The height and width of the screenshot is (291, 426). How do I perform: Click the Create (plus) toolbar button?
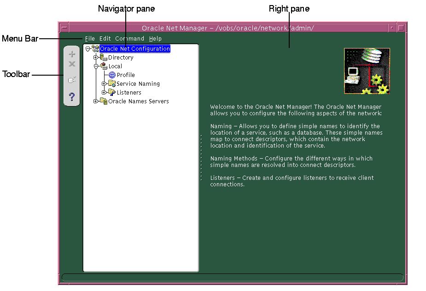pyautogui.click(x=71, y=54)
